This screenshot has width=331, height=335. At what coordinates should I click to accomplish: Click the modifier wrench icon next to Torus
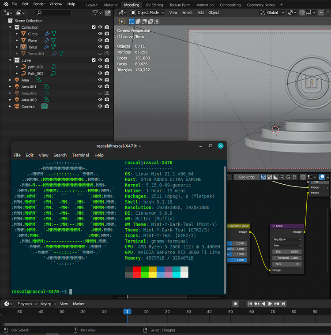(x=45, y=47)
